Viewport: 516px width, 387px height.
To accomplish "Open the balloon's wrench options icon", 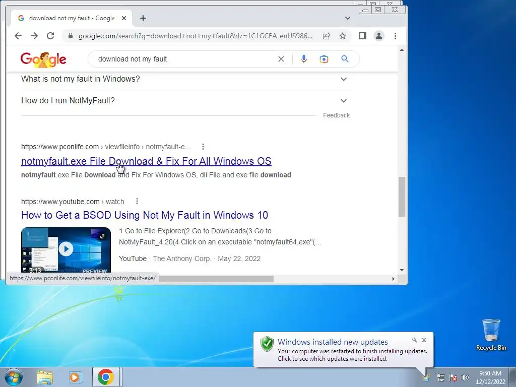I will [x=414, y=340].
